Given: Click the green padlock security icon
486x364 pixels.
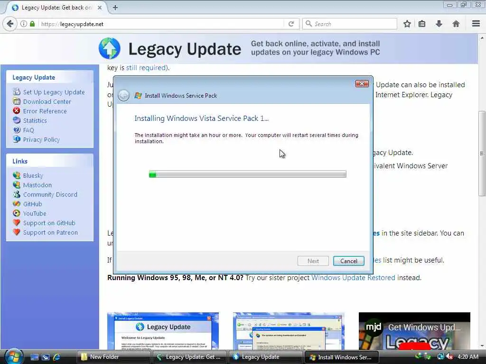Looking at the screenshot, I should [x=32, y=24].
